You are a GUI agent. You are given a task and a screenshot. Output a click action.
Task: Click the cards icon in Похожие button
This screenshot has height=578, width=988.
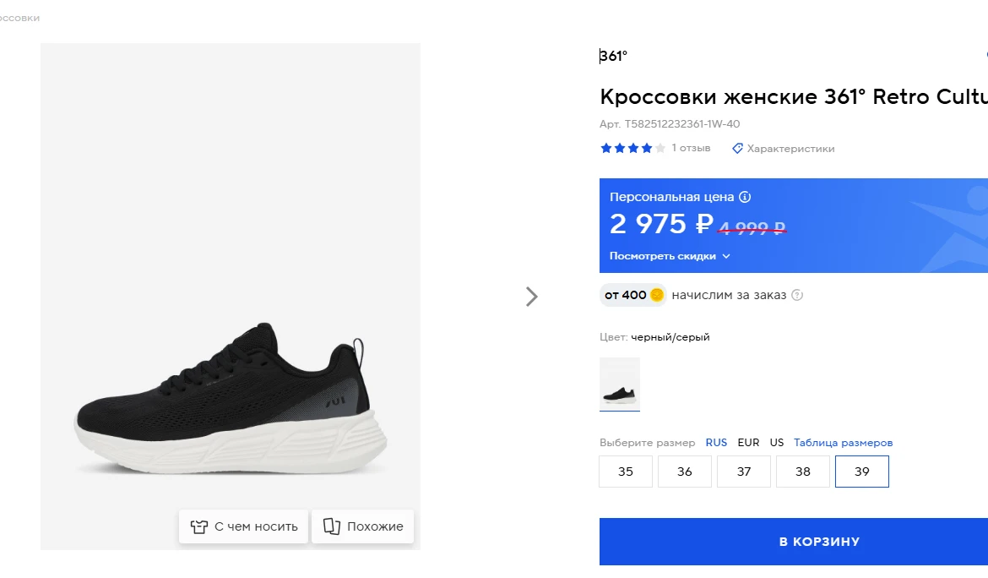coord(332,526)
